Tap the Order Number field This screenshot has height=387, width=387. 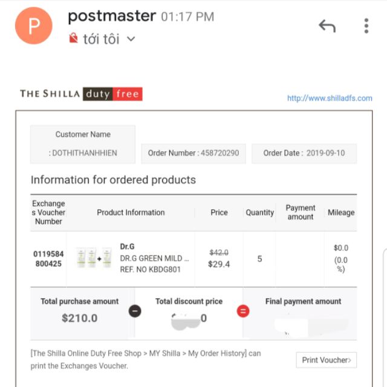coord(193,153)
